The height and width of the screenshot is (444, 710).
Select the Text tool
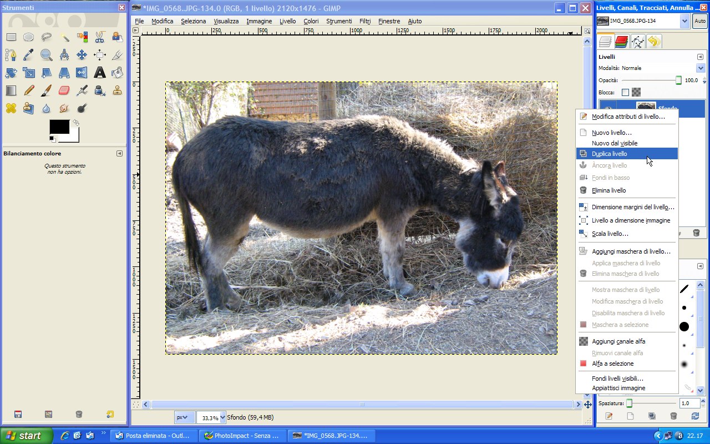tap(99, 73)
